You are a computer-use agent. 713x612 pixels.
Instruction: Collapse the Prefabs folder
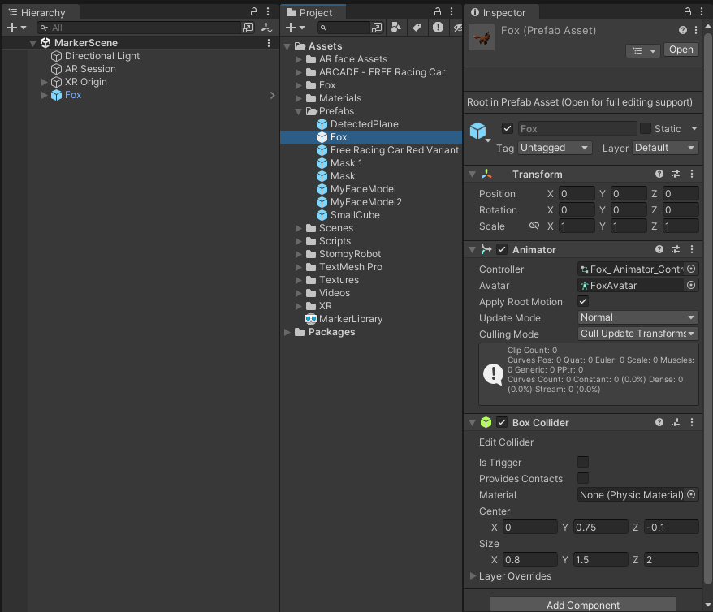pyautogui.click(x=298, y=111)
